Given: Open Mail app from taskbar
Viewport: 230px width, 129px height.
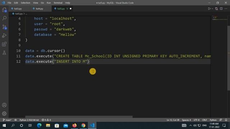Looking at the screenshot, I should [65, 125].
